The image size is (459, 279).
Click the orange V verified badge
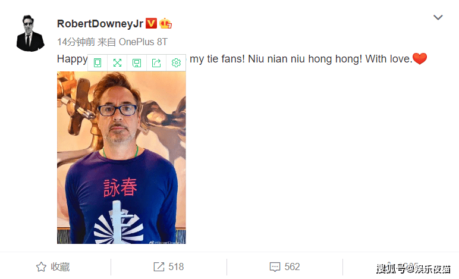(x=152, y=23)
